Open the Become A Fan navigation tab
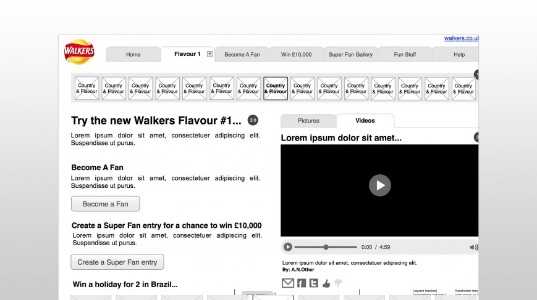Screen dimensions: 537x300 point(242,54)
